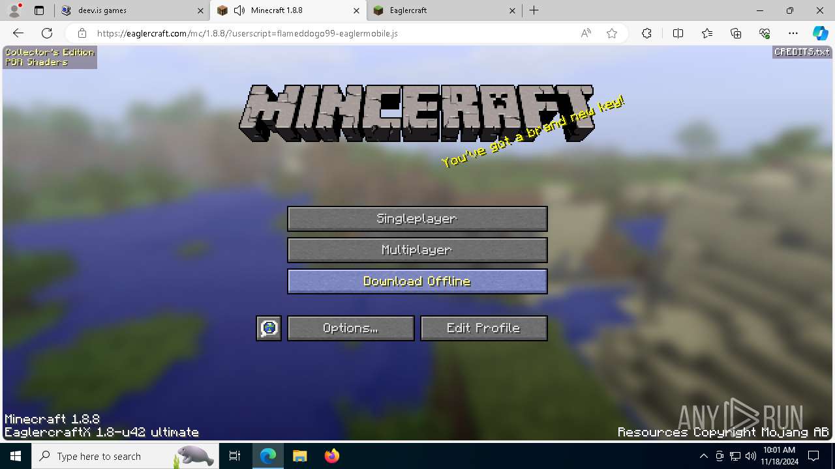Launch Firefox from taskbar
This screenshot has width=835, height=469.
click(x=331, y=456)
